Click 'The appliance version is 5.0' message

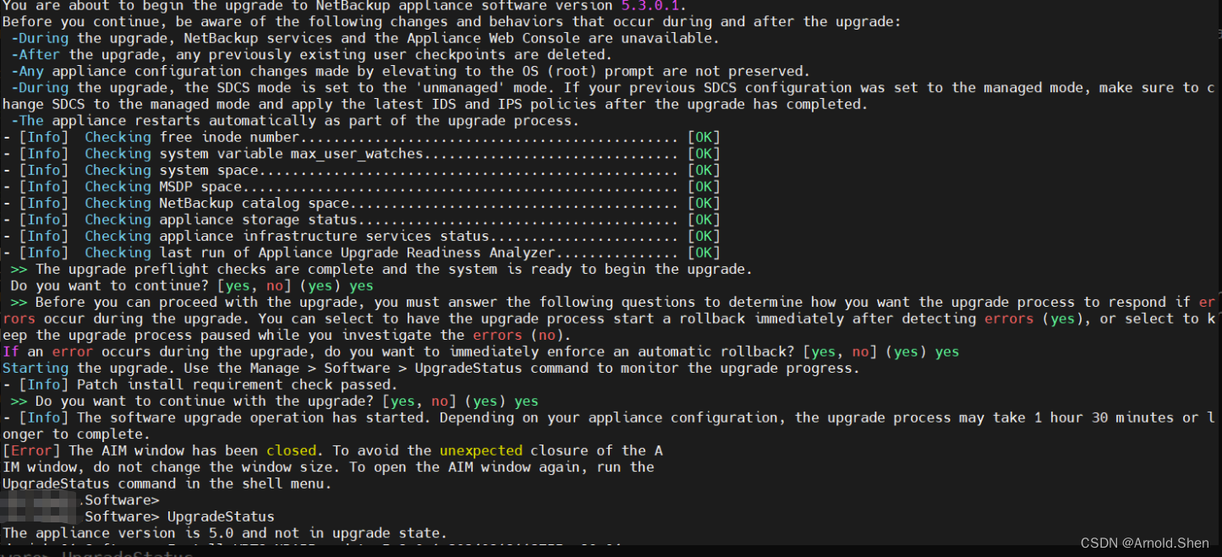[224, 533]
